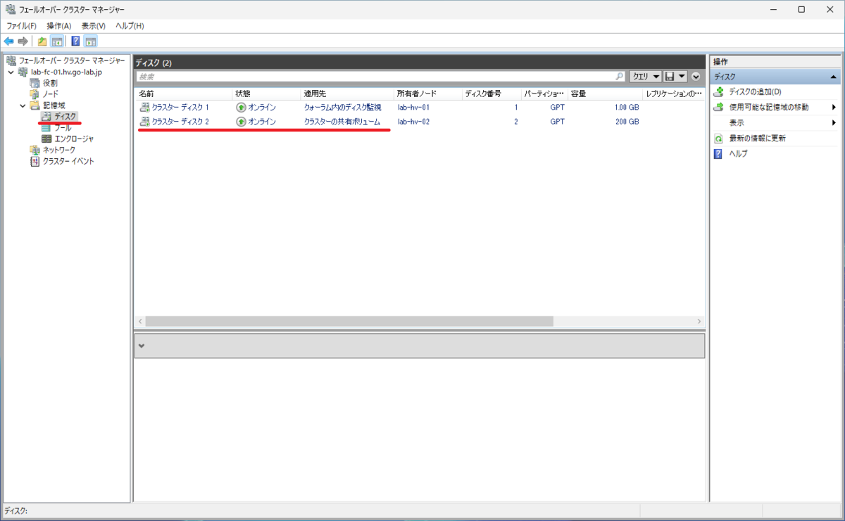
Task: Click ディスクの追加(D) action
Action: [x=755, y=91]
